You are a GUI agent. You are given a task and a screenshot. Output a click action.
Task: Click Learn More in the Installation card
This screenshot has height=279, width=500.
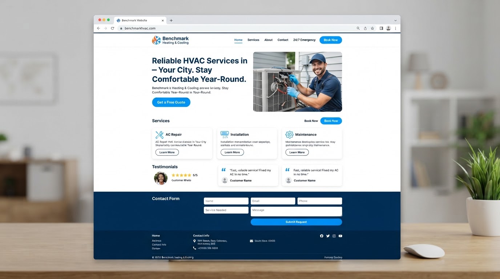click(232, 153)
